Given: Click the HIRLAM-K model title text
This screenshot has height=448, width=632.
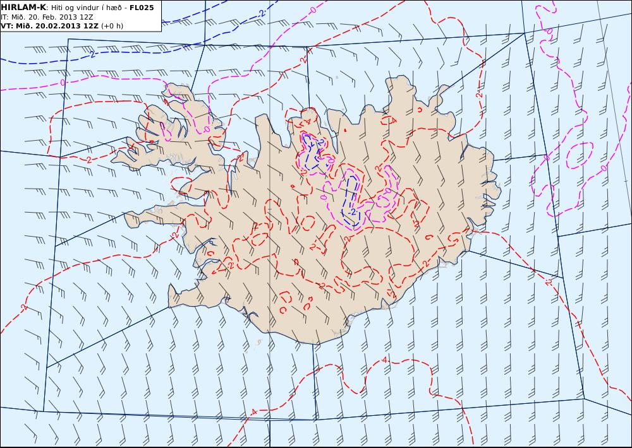Looking at the screenshot, I should pos(23,8).
